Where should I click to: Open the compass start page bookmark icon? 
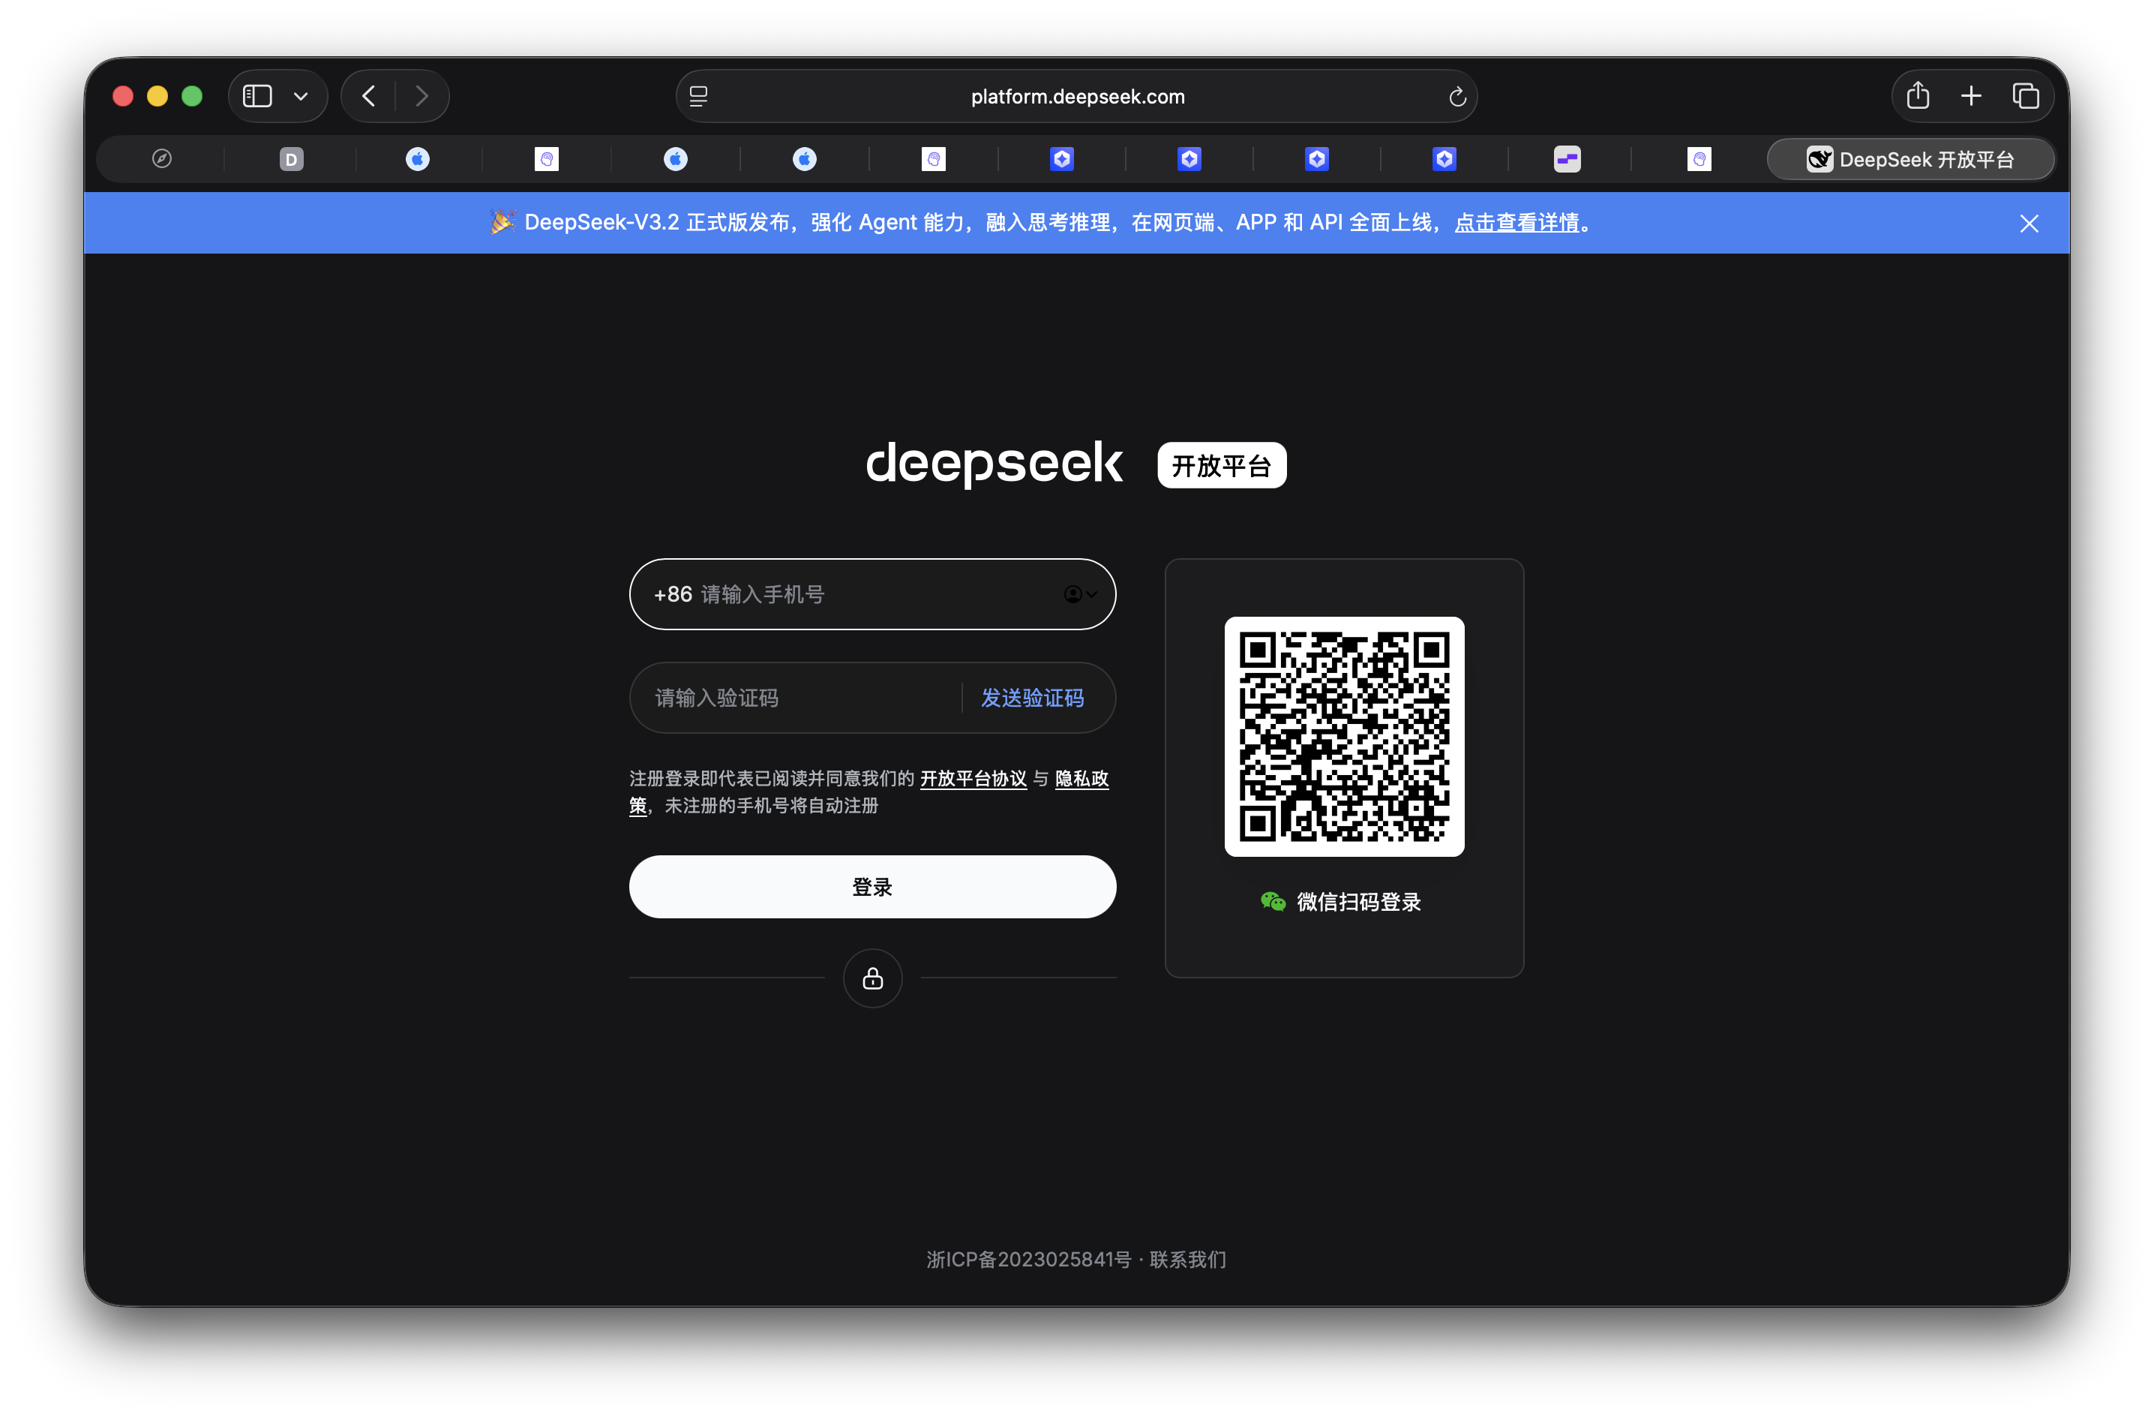(x=160, y=158)
